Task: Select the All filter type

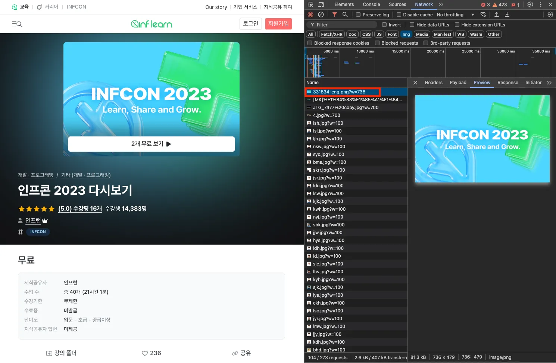Action: (311, 34)
